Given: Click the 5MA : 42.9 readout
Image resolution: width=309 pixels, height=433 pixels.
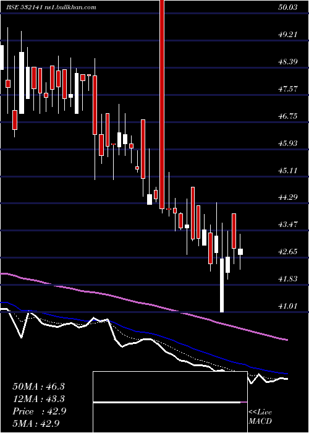Looking at the screenshot, I should [36, 424].
